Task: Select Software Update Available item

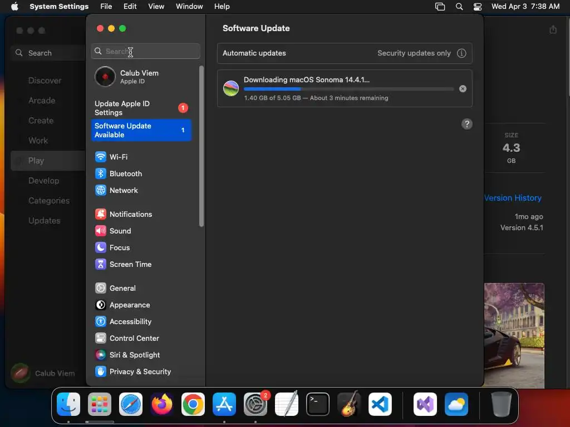Action: (141, 130)
